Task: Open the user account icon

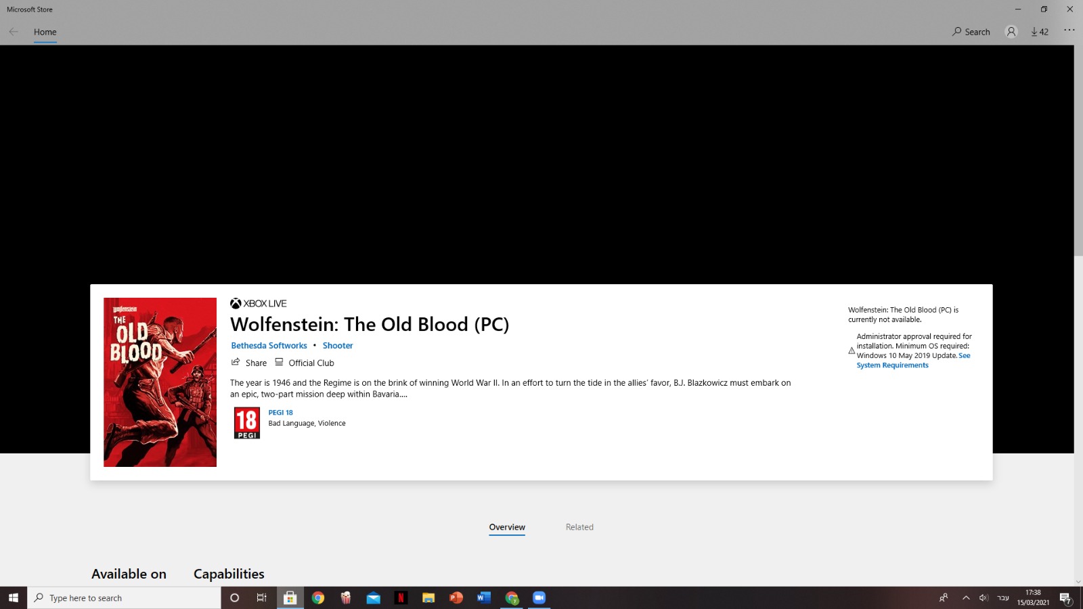Action: pyautogui.click(x=1011, y=32)
